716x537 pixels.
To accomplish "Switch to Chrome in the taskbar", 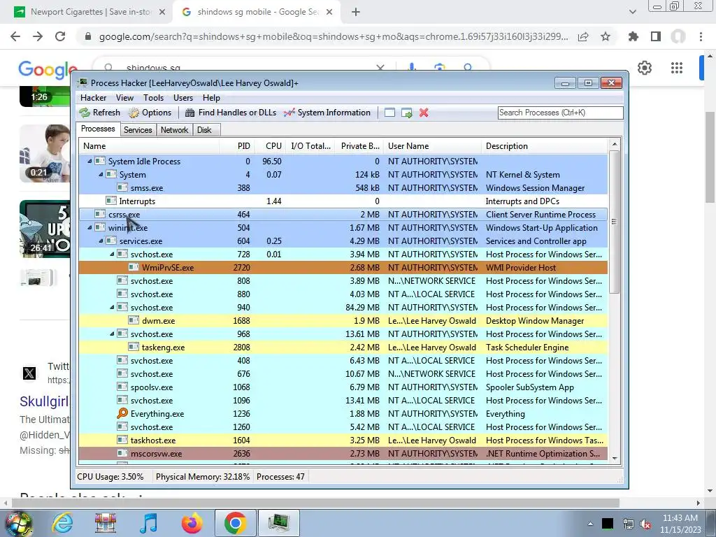I will (235, 523).
